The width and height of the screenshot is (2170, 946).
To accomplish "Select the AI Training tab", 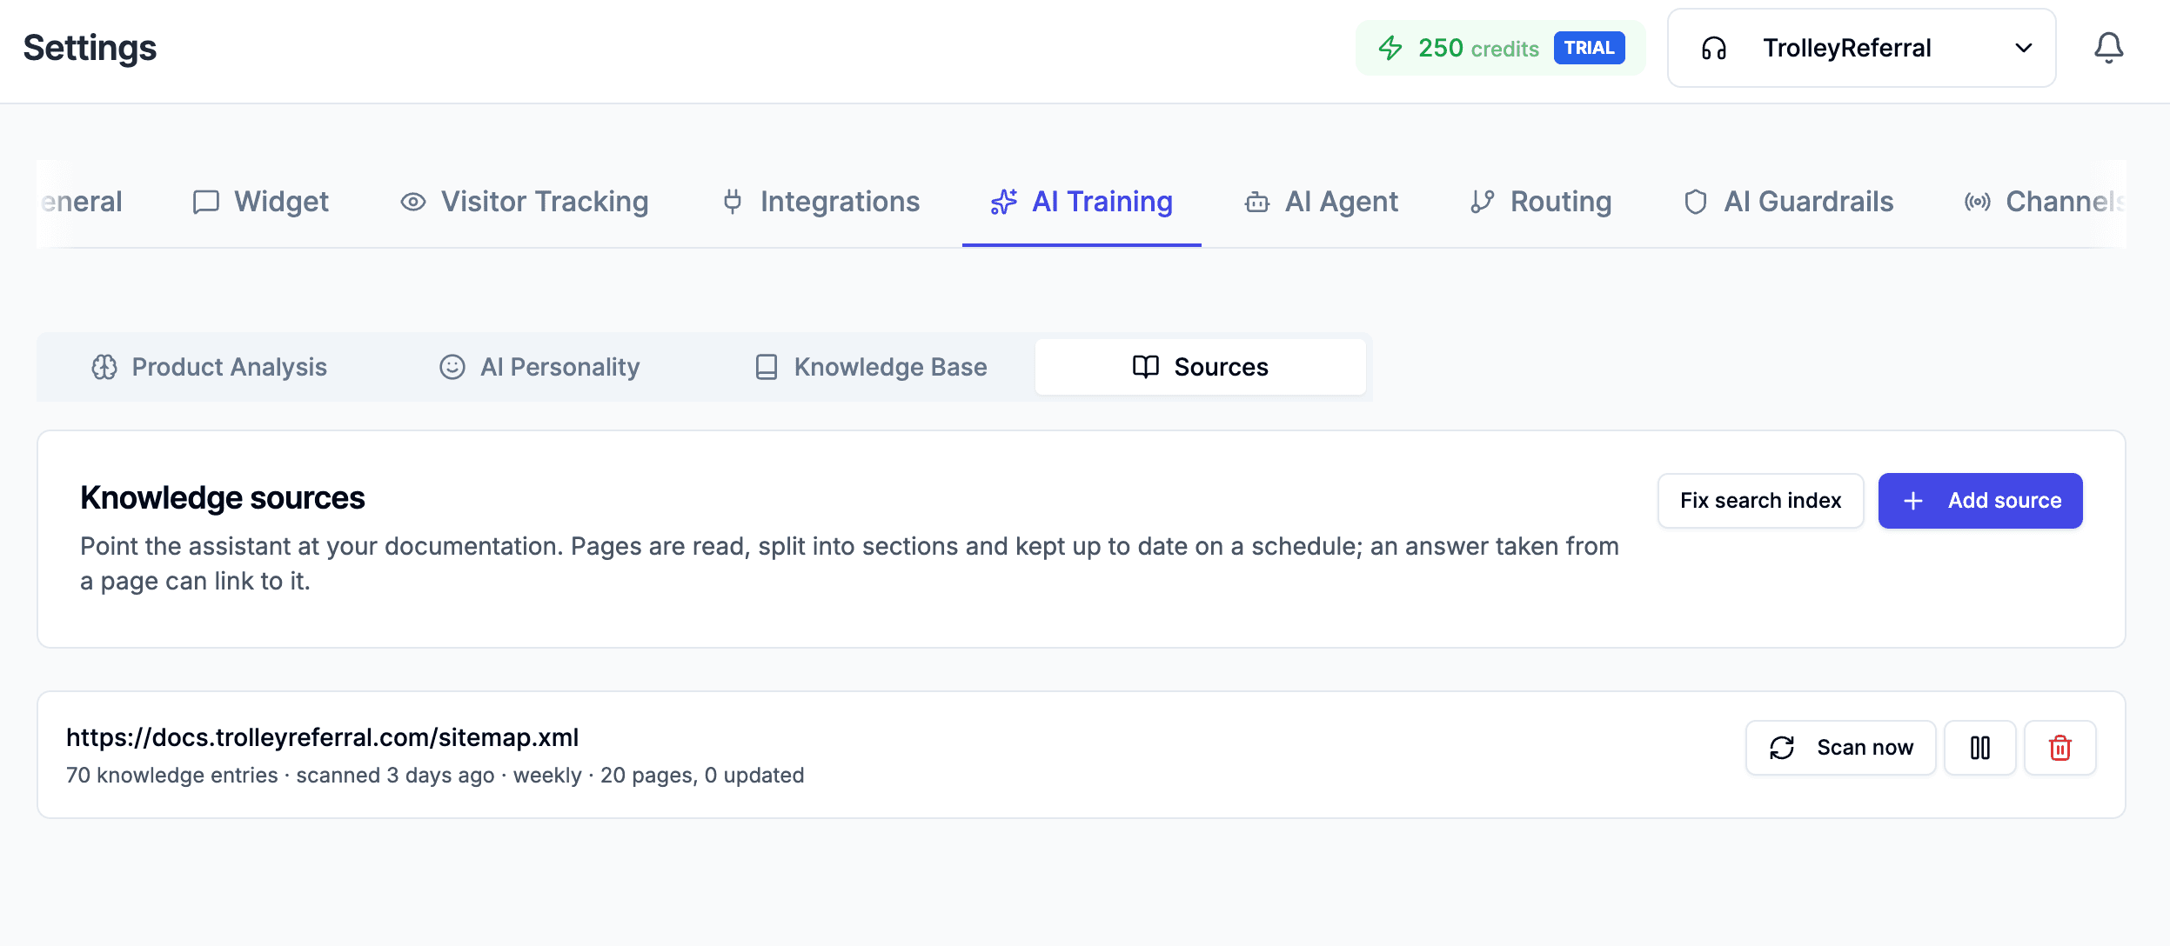I will pos(1082,202).
